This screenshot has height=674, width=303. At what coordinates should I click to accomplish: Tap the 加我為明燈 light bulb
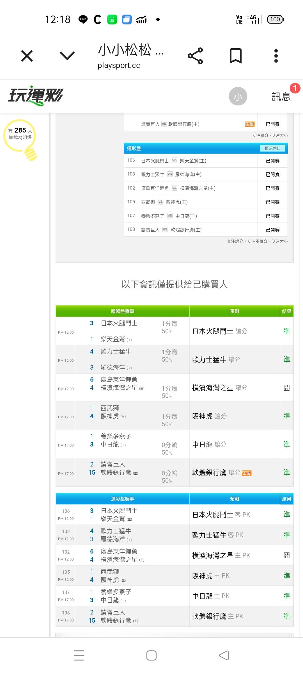(x=20, y=140)
